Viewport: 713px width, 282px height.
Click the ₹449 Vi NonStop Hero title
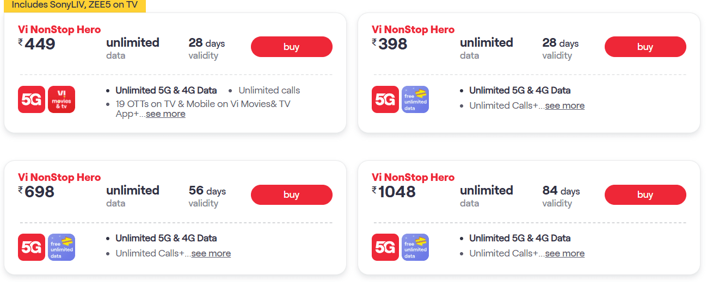[59, 29]
